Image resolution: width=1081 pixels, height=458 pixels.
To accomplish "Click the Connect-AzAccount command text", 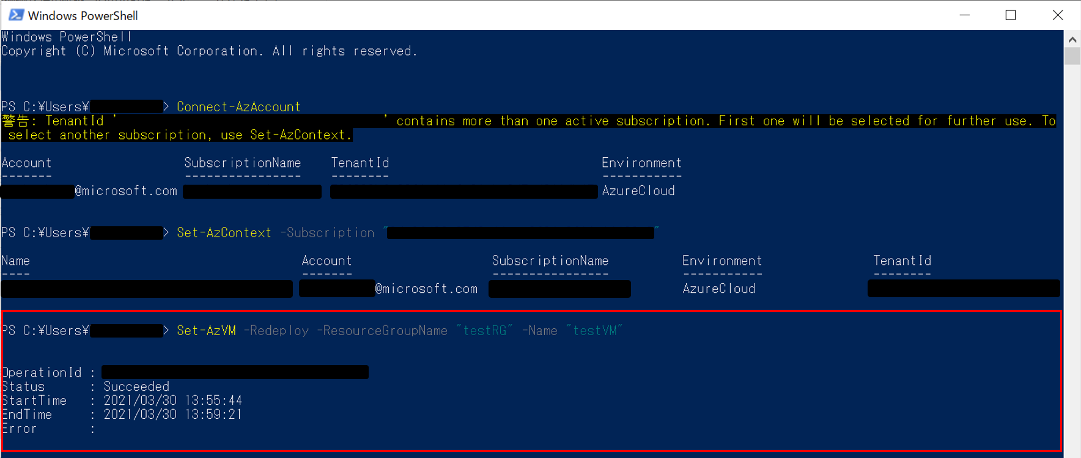I will pos(238,107).
